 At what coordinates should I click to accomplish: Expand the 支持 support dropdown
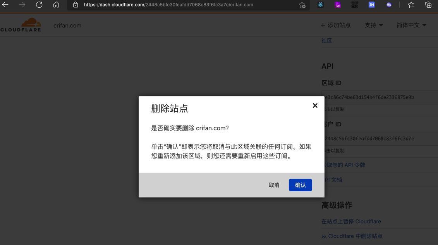(374, 25)
